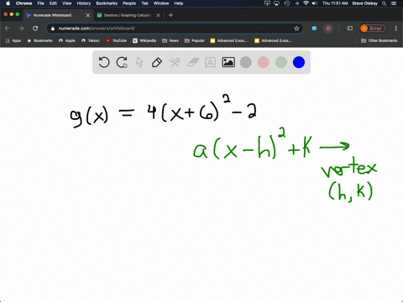Choose the gray pen color
This screenshot has width=403, height=302.
(x=246, y=62)
